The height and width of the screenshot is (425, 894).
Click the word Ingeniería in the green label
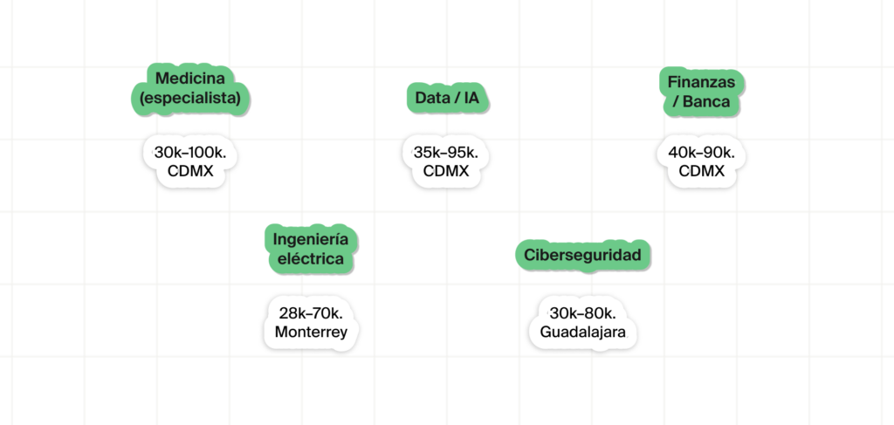click(311, 239)
